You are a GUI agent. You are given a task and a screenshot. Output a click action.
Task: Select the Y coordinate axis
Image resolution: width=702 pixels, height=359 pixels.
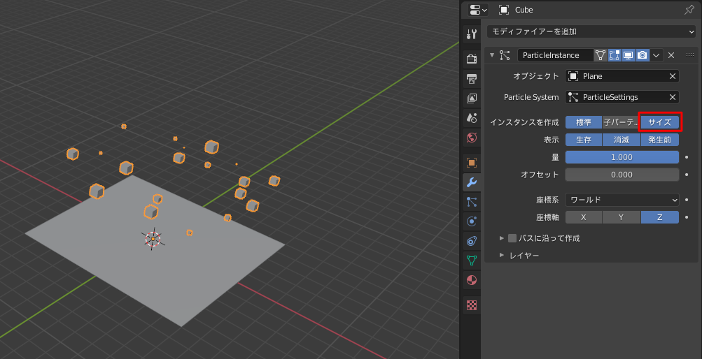coord(621,217)
